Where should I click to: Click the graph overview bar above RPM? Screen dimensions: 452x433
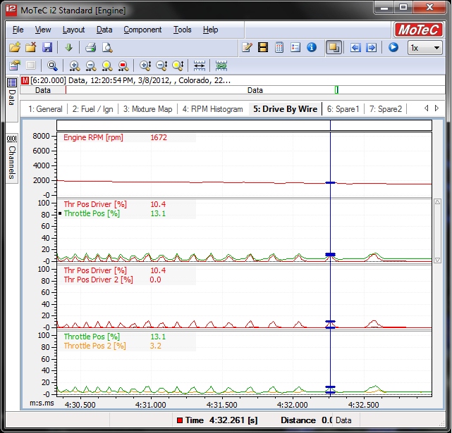(244, 125)
